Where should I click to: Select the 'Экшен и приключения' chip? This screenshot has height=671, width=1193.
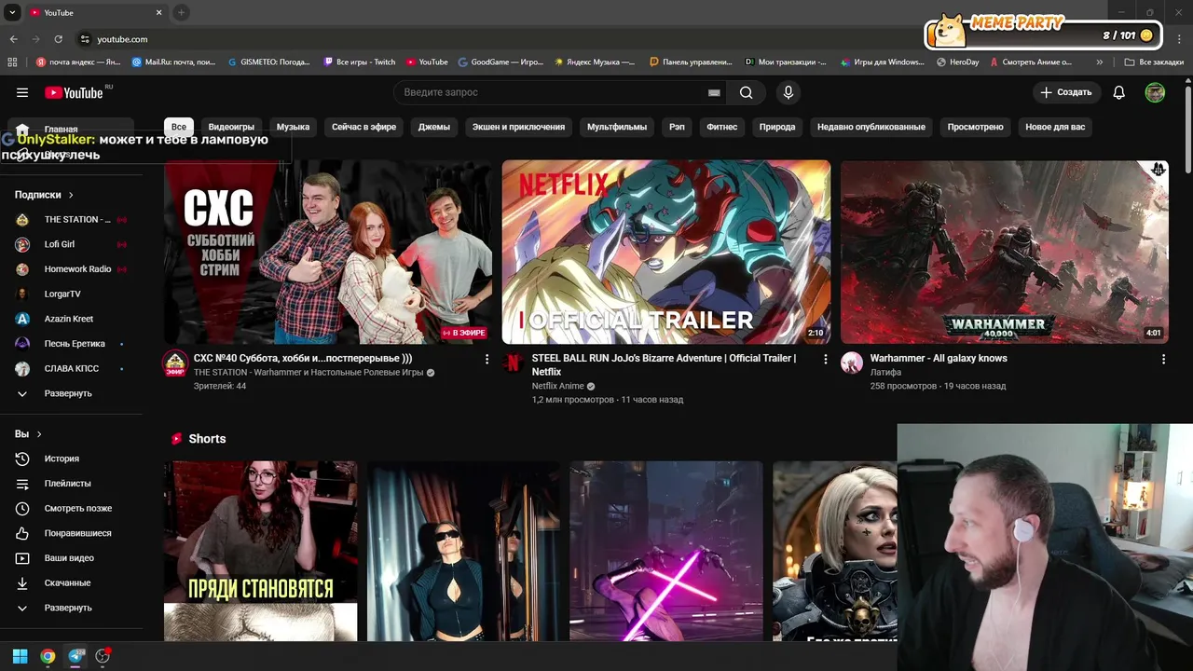tap(518, 127)
